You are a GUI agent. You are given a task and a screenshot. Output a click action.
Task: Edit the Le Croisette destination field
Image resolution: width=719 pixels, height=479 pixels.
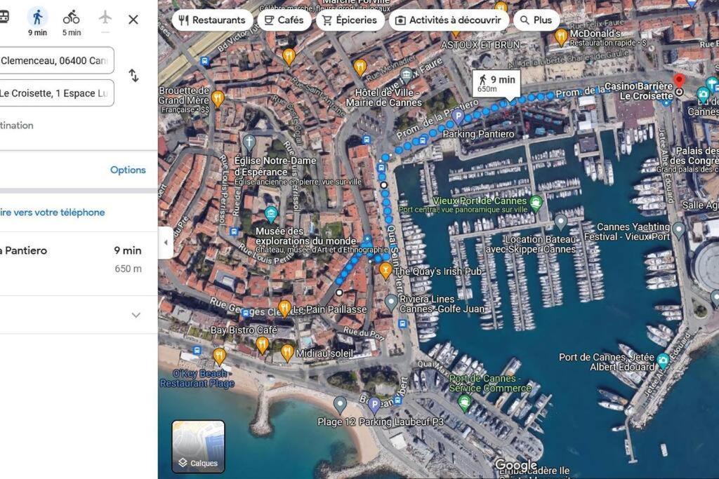coord(56,93)
